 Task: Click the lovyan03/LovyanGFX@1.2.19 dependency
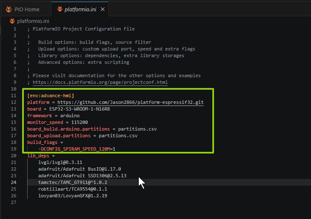click(73, 196)
